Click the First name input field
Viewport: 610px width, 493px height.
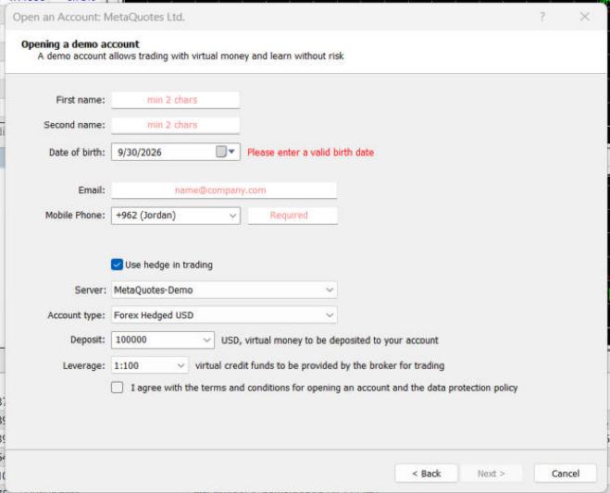[x=176, y=100]
